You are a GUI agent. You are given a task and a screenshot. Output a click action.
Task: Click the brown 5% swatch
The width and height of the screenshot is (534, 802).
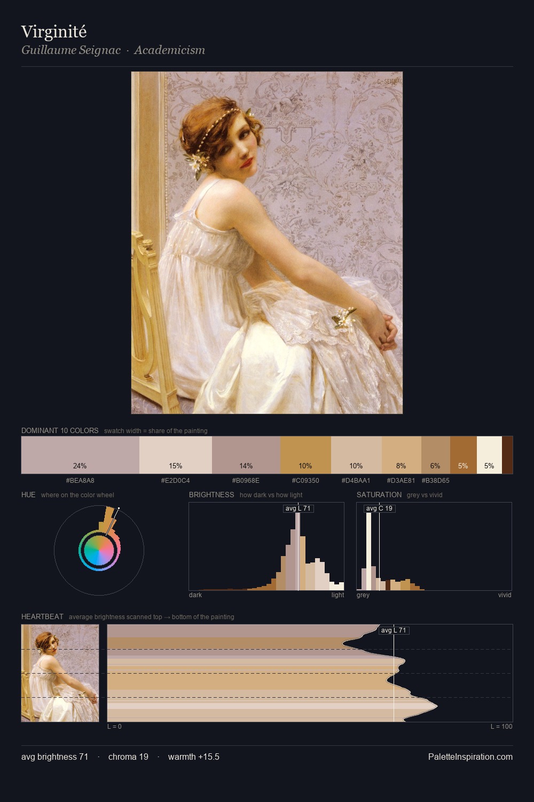pos(464,455)
